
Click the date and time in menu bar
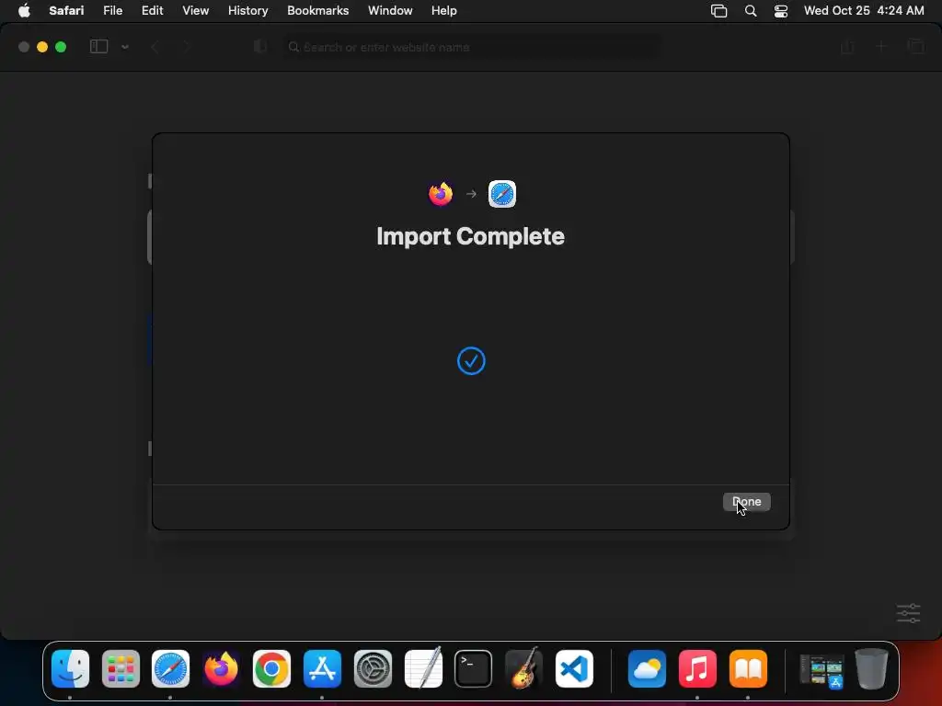pyautogui.click(x=864, y=11)
